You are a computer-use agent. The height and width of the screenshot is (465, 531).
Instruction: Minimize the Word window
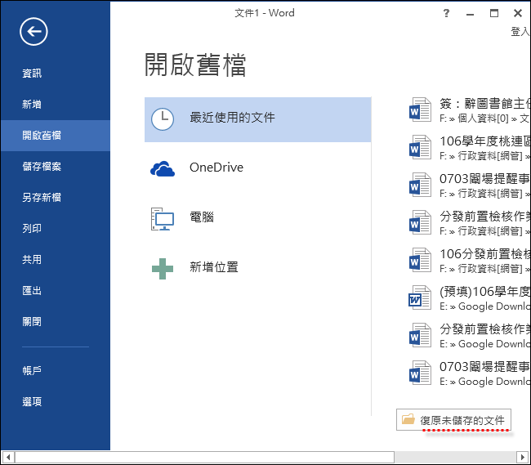[470, 14]
